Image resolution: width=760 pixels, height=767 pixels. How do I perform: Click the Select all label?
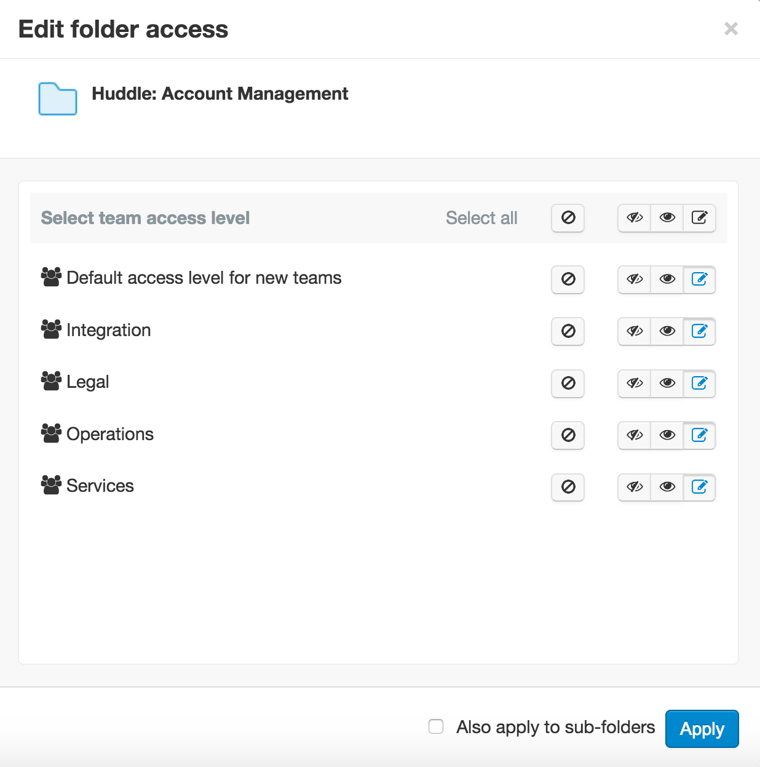click(481, 218)
